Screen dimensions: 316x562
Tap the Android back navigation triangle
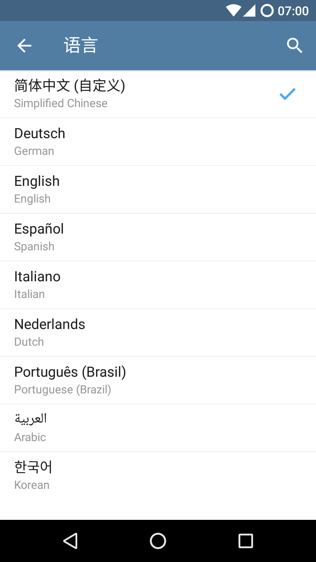click(71, 541)
